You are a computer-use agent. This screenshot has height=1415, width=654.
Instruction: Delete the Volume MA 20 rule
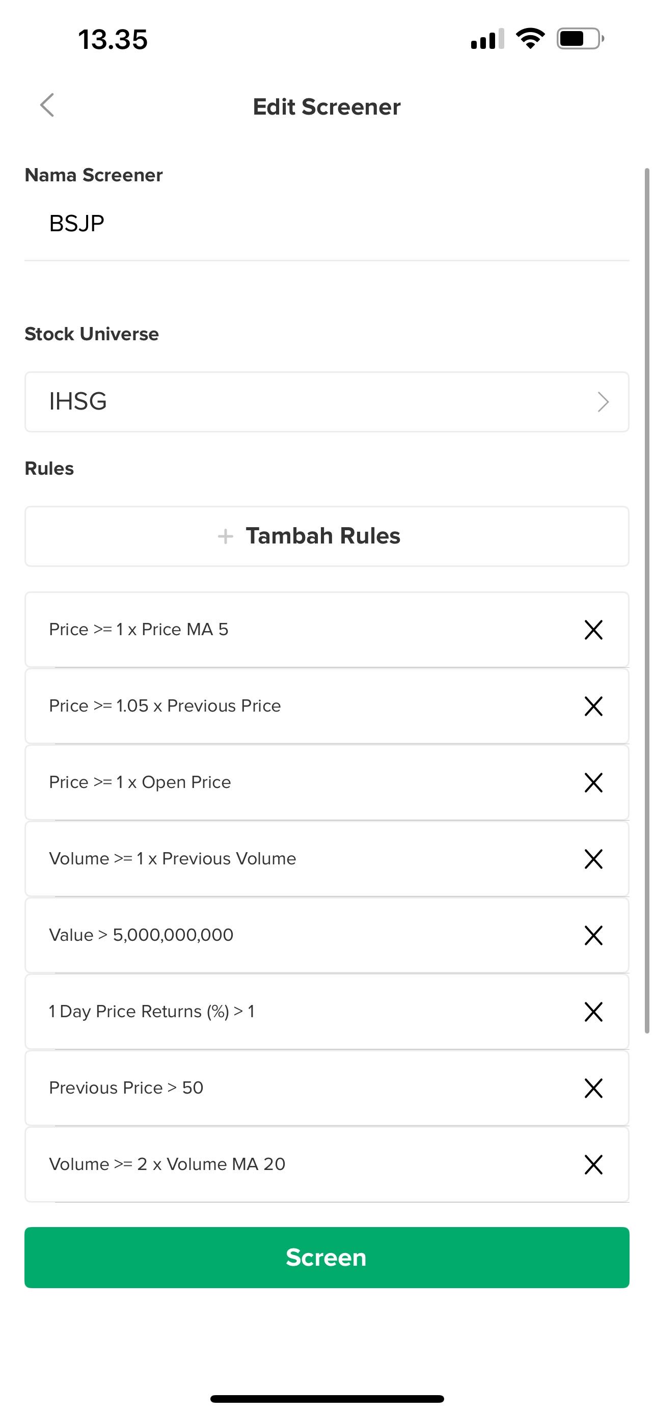click(593, 1164)
